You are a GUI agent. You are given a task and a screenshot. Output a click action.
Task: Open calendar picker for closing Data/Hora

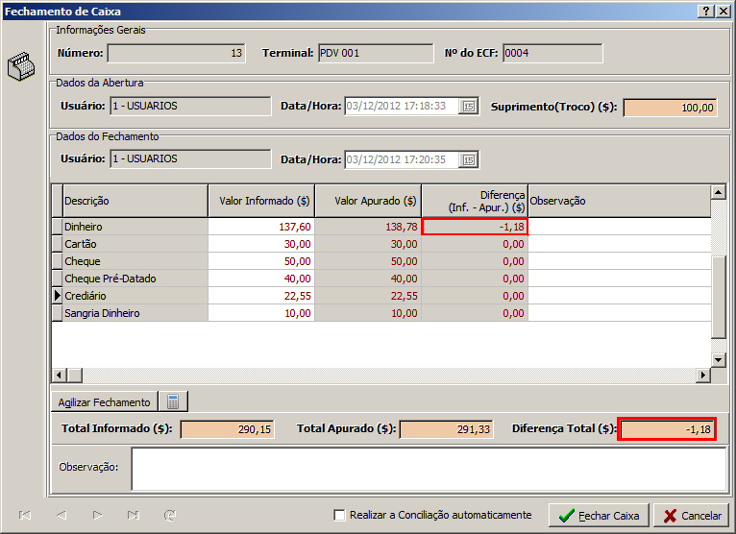[x=469, y=159]
